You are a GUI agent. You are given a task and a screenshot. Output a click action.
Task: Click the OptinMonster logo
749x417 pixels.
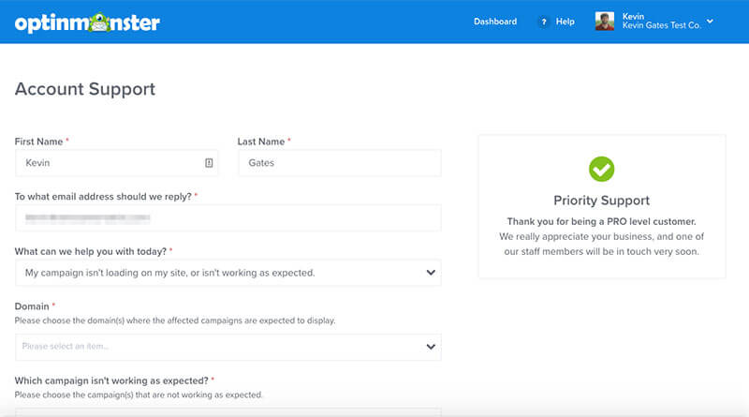click(x=87, y=22)
